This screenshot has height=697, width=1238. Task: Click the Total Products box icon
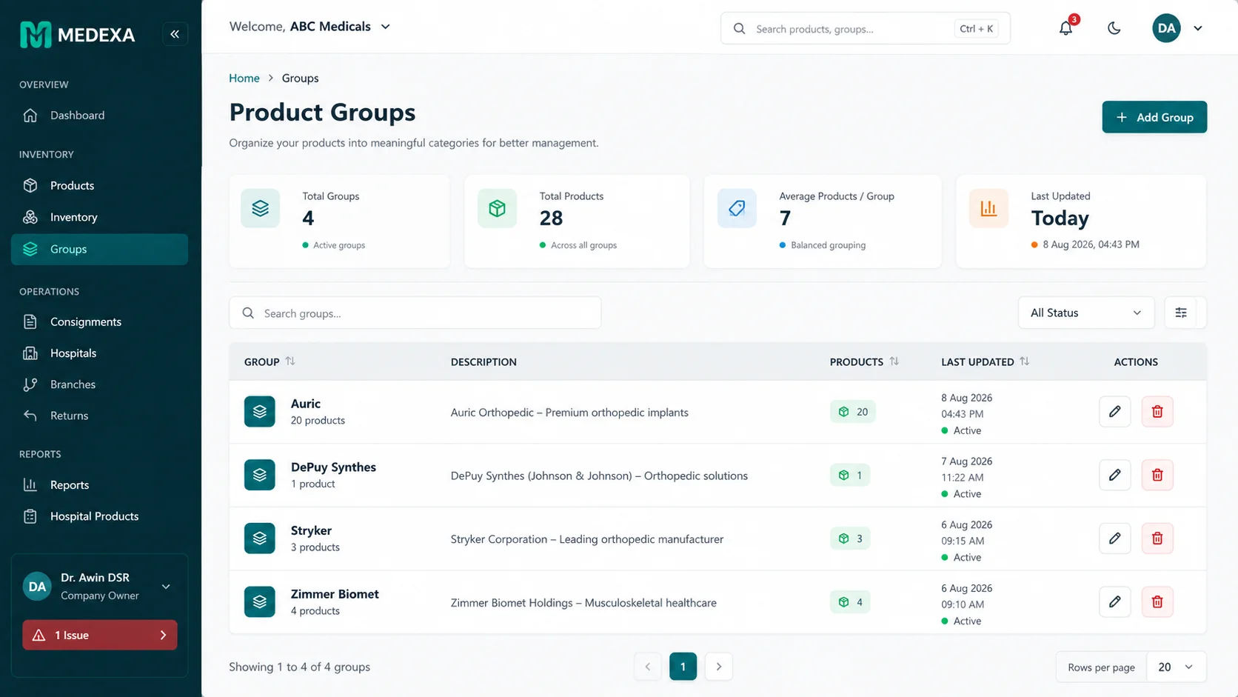(x=497, y=208)
